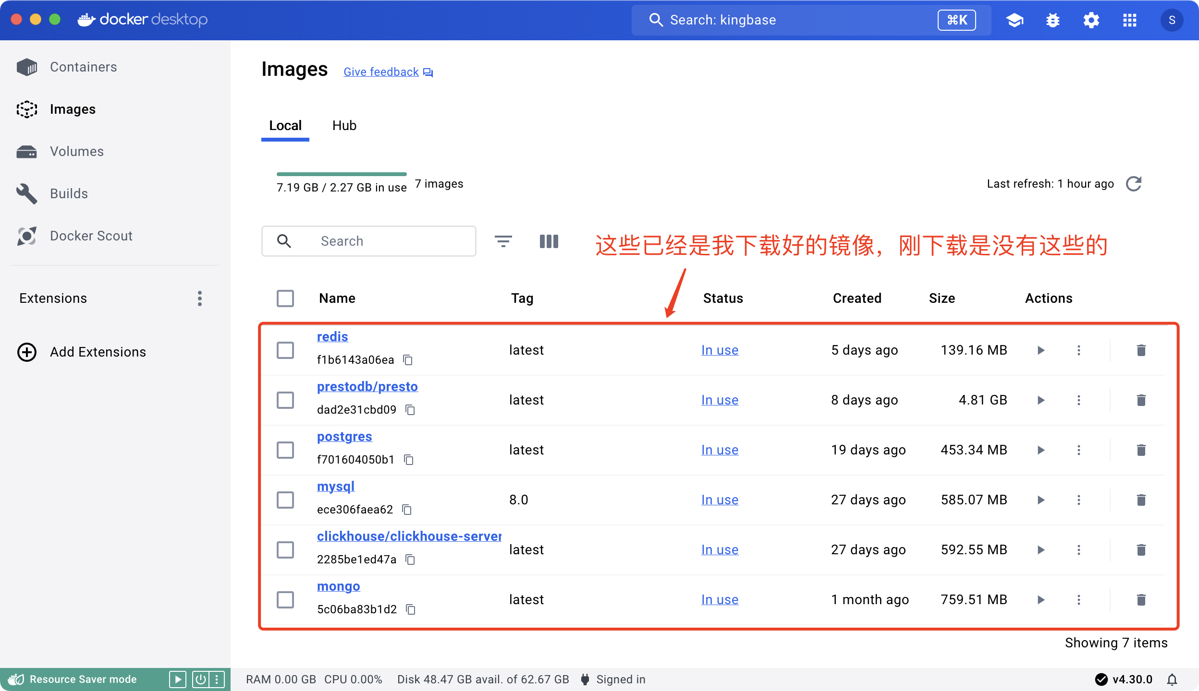
Task: Click the Containers sidebar icon
Action: coord(29,68)
